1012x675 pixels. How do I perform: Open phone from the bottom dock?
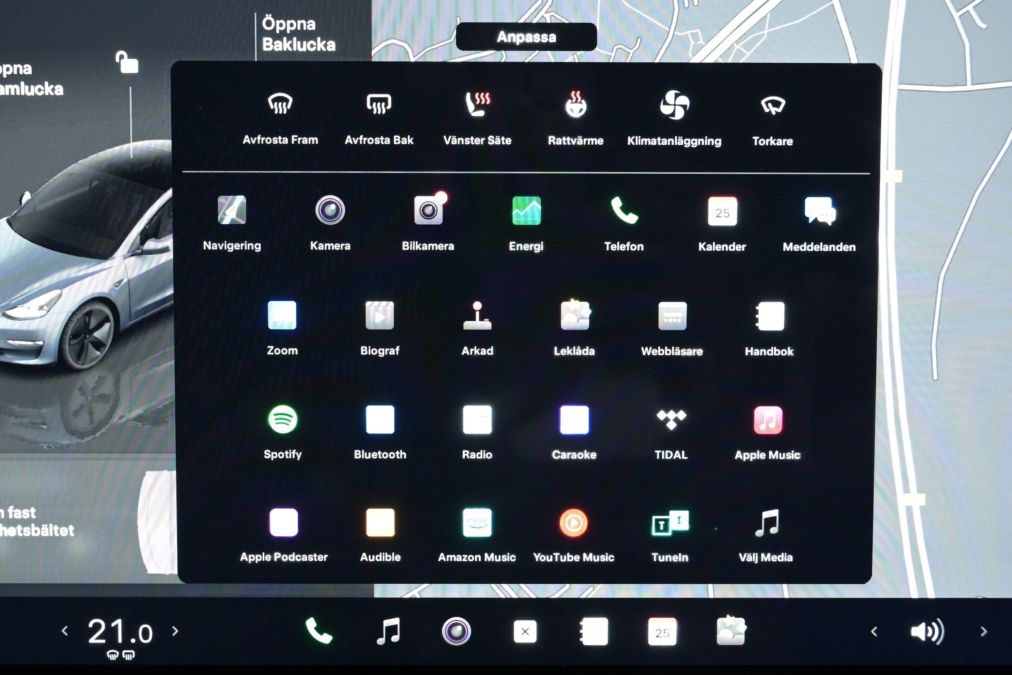(319, 630)
